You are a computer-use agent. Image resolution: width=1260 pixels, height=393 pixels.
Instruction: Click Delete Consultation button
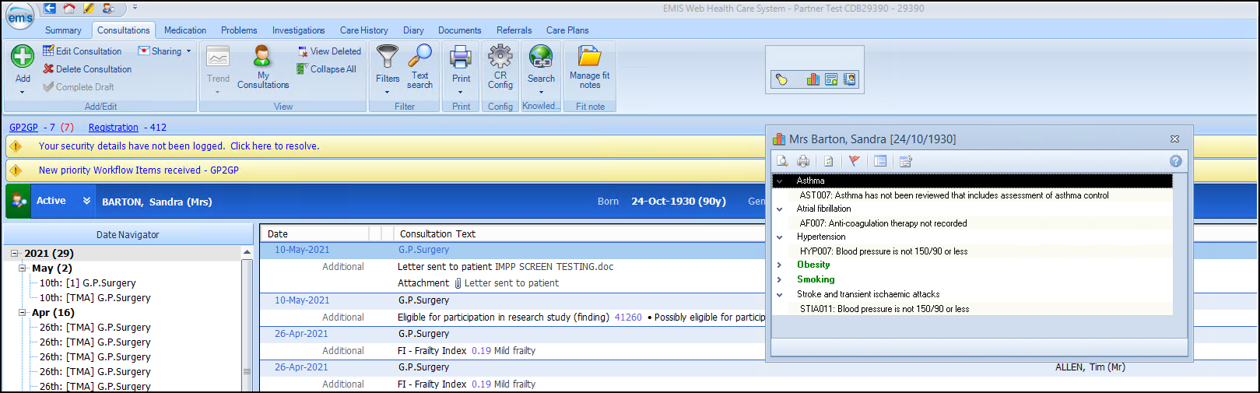click(87, 69)
